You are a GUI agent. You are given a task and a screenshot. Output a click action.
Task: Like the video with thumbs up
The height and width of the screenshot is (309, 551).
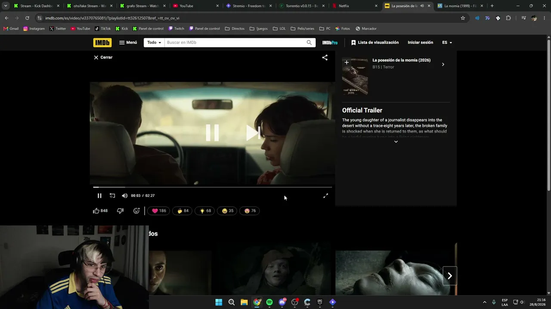click(100, 211)
